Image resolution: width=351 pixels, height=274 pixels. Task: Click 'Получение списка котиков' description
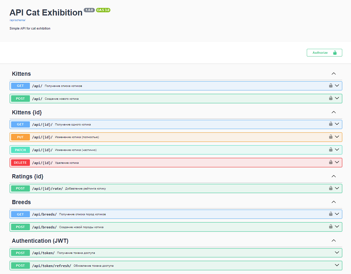click(x=63, y=86)
